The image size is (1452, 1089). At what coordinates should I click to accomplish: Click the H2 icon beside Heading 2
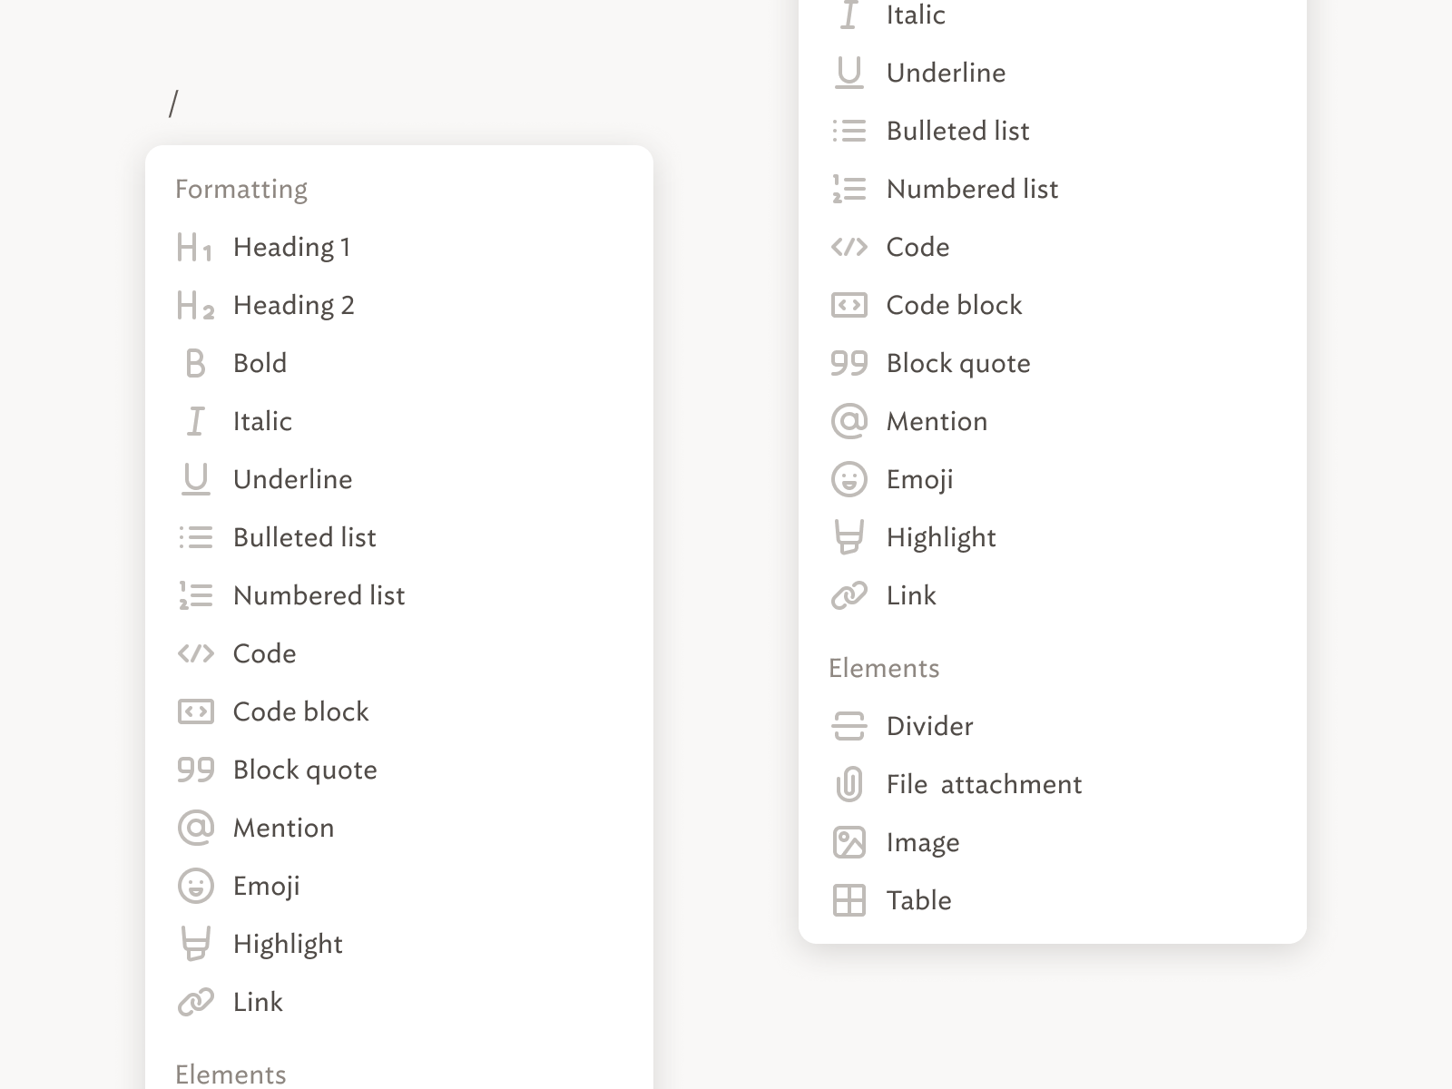point(195,306)
